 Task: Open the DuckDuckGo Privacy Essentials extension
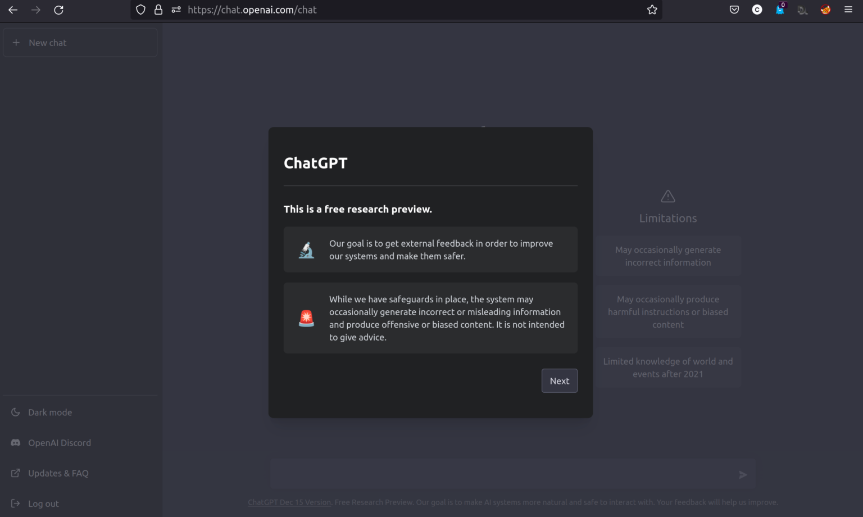(x=802, y=10)
